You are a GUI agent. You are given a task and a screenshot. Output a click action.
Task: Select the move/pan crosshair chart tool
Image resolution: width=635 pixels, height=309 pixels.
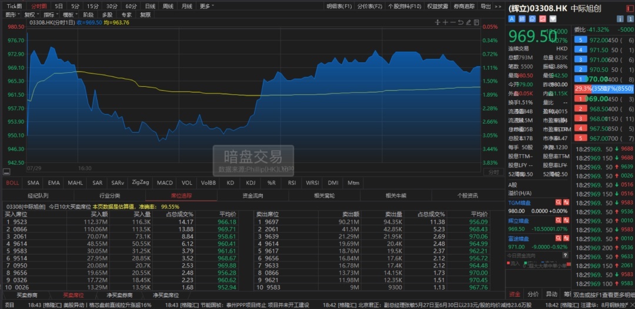coord(437,22)
